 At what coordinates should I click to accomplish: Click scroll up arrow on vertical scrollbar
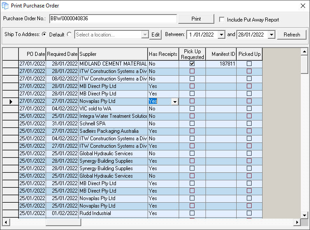[304, 52]
